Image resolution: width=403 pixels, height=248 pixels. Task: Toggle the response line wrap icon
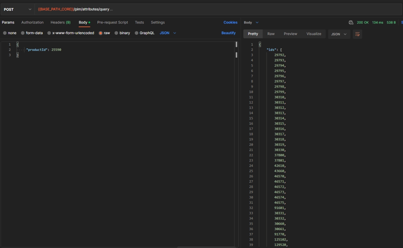point(357,34)
